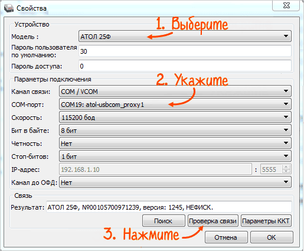This screenshot has height=251, width=304.
Task: Open the Бит в байте dropdown
Action: 175,130
